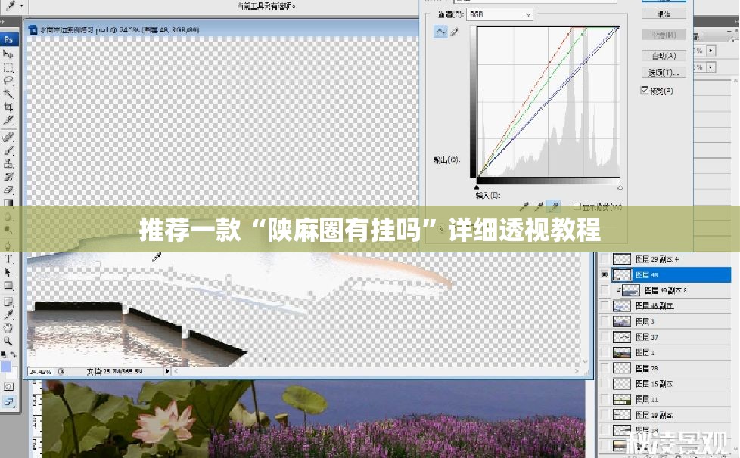
Task: Hide layer 图层 48 with eye icon
Action: (604, 274)
